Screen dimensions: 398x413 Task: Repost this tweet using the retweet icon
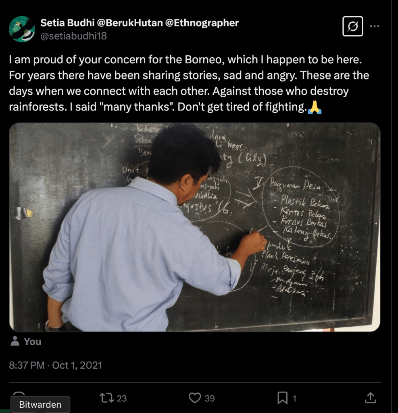[x=106, y=398]
